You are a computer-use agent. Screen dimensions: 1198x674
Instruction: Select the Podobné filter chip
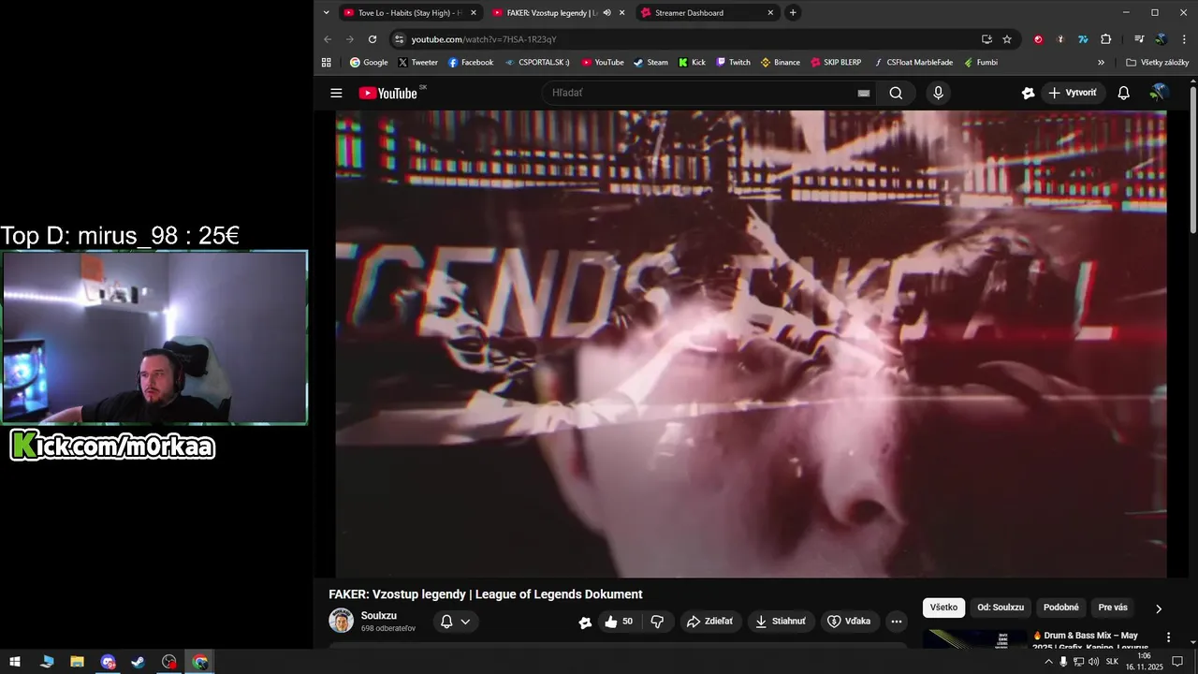click(1061, 608)
